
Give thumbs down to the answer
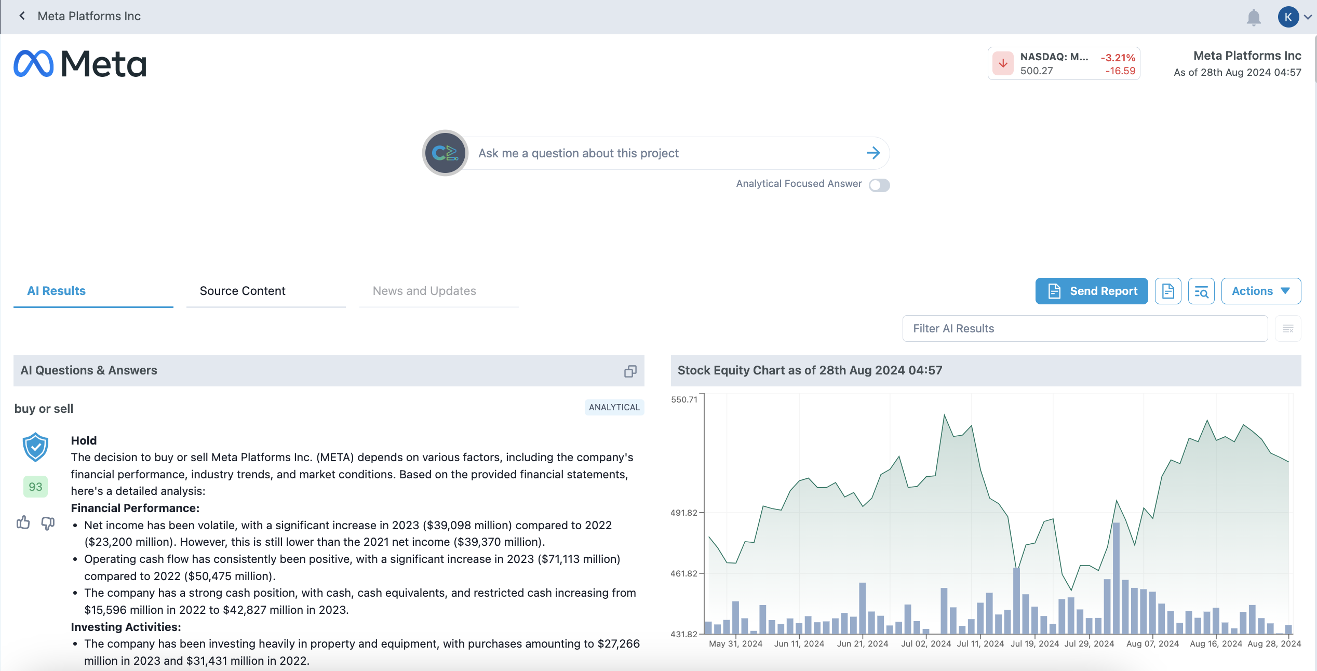coord(48,523)
